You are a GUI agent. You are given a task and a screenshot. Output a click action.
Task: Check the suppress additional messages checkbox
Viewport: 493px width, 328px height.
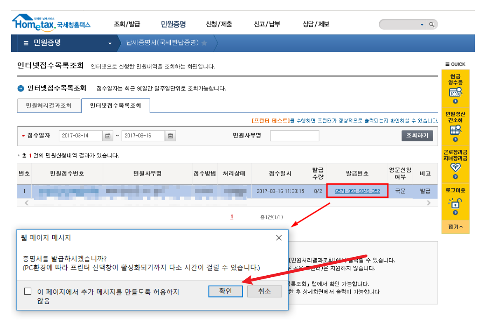tap(28, 291)
